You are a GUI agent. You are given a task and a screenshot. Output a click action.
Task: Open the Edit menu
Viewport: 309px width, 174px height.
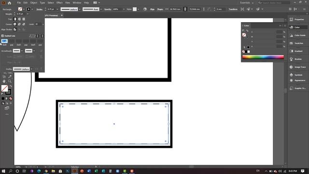coord(26,3)
